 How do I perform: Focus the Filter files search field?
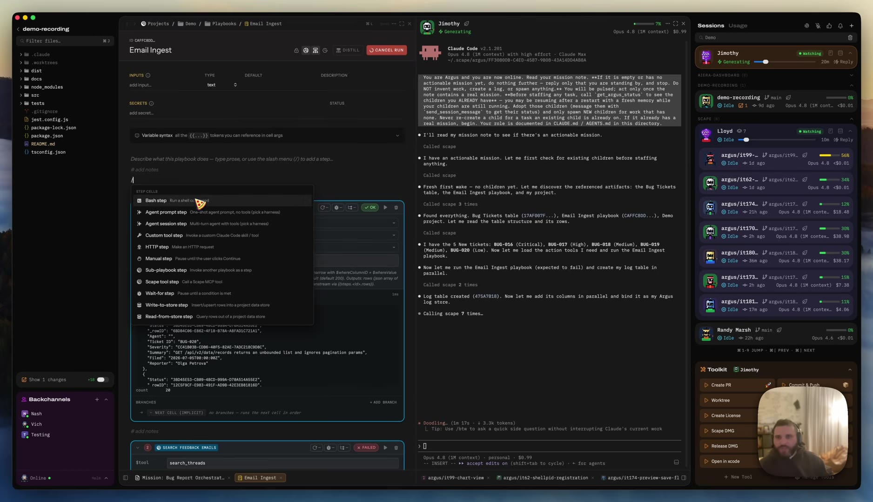tap(65, 41)
